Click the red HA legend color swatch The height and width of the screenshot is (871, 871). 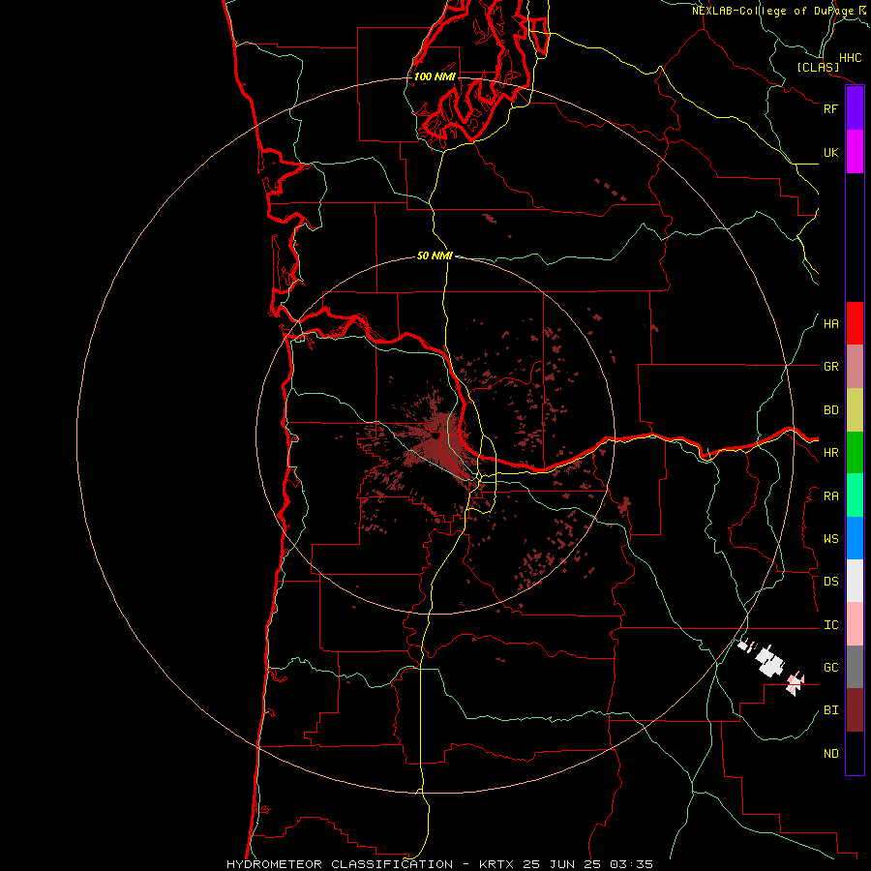[x=855, y=323]
